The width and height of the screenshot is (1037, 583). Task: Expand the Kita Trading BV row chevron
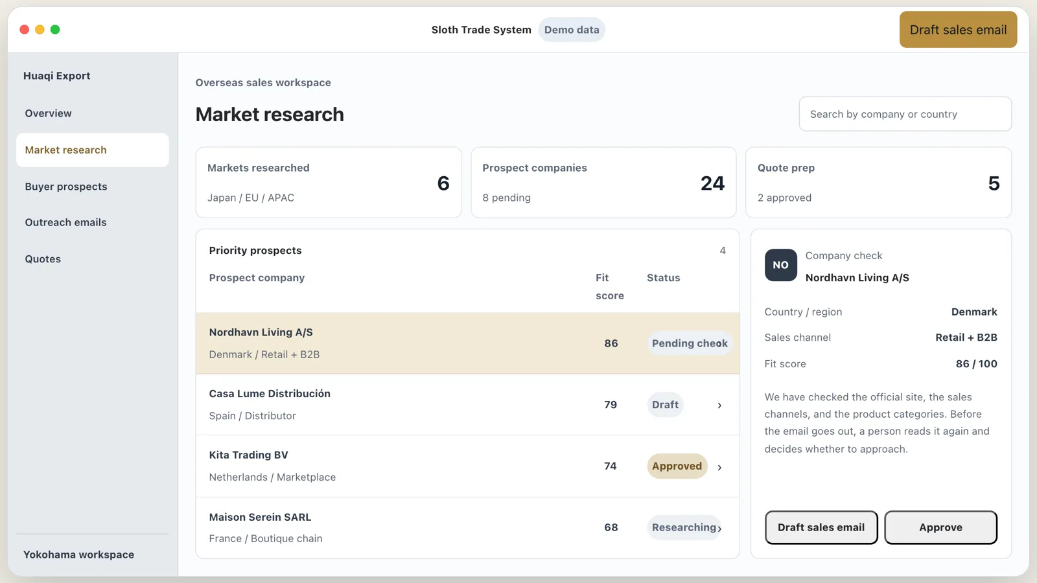coord(719,467)
